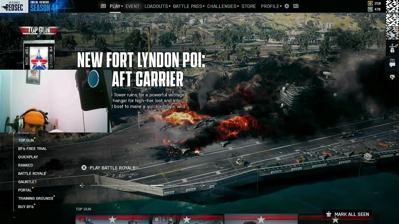Open the third Top Gun card
This screenshot has height=224, width=399.
261,219
